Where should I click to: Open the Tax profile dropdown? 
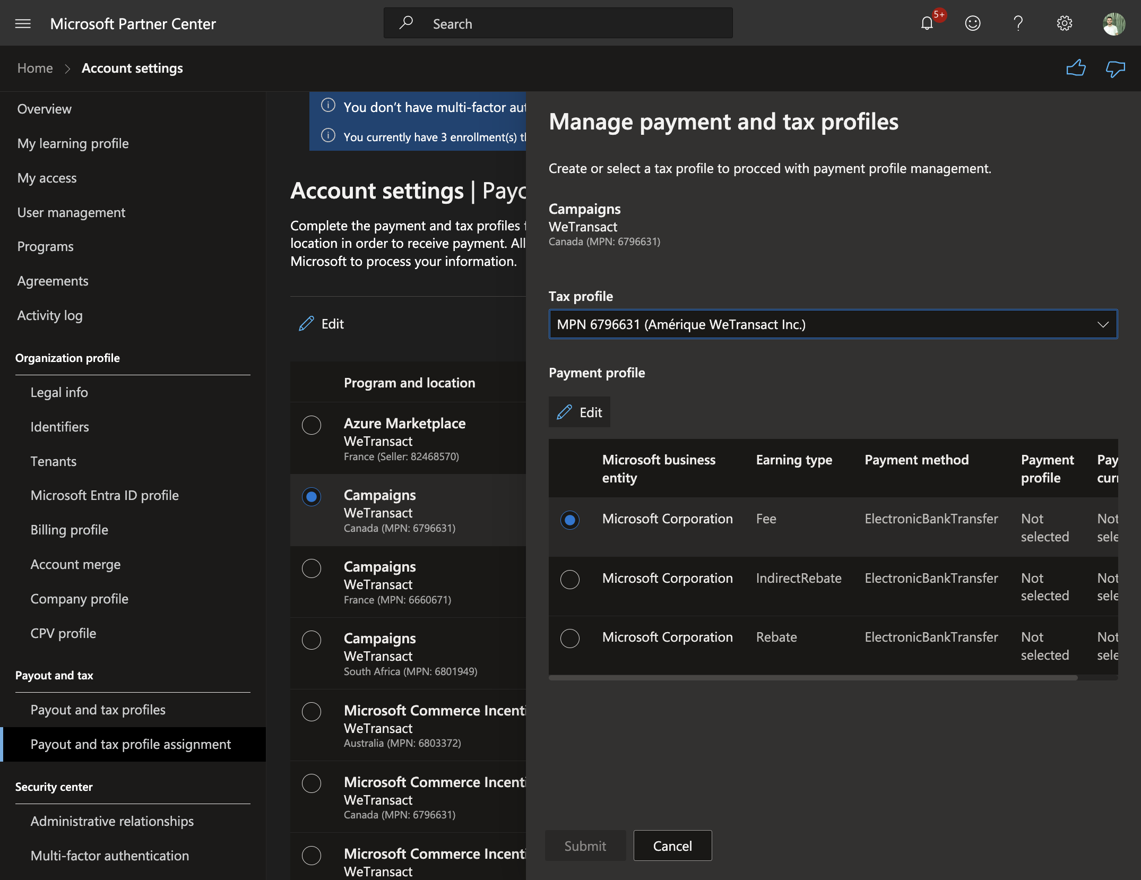coord(833,324)
